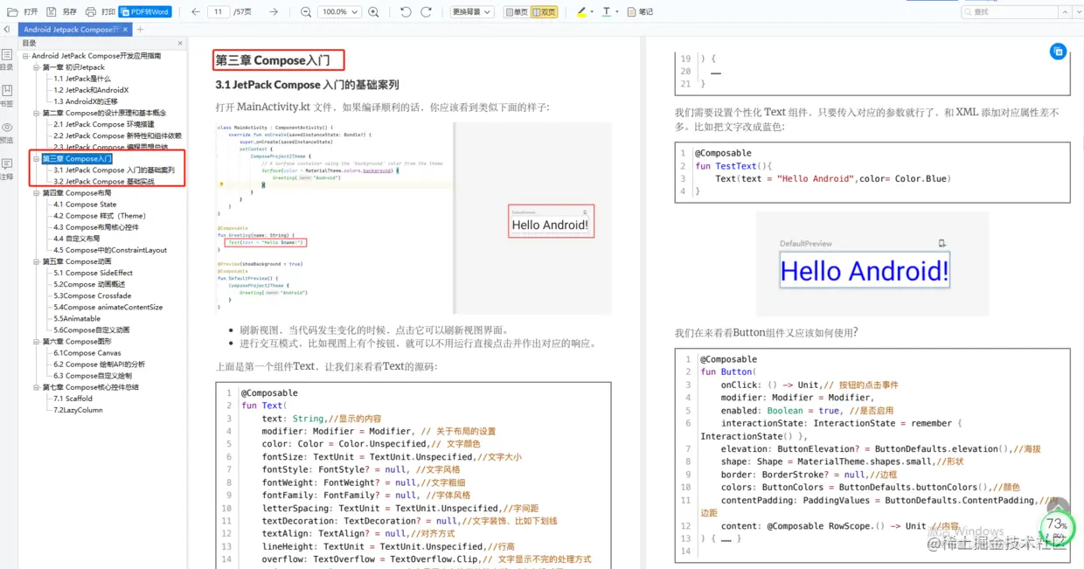Switch to single page (单页) view
Viewport: 1084px width, 569px height.
[x=516, y=12]
